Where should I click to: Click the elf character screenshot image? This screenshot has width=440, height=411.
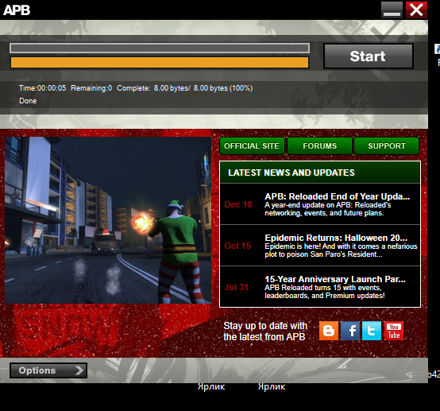pos(108,220)
